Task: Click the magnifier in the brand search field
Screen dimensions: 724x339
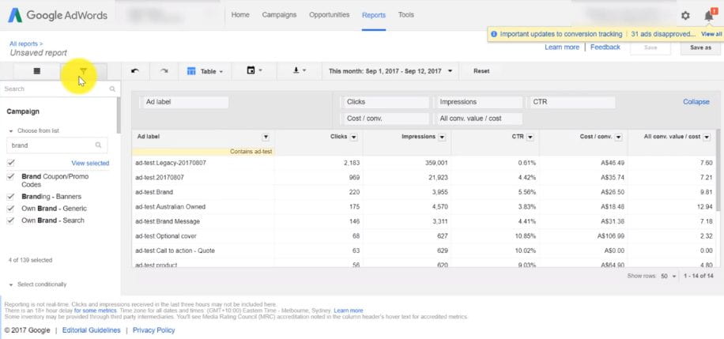Action: [98, 145]
